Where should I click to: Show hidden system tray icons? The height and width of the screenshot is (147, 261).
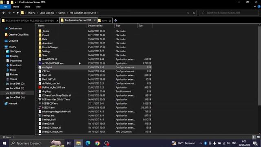click(201, 143)
